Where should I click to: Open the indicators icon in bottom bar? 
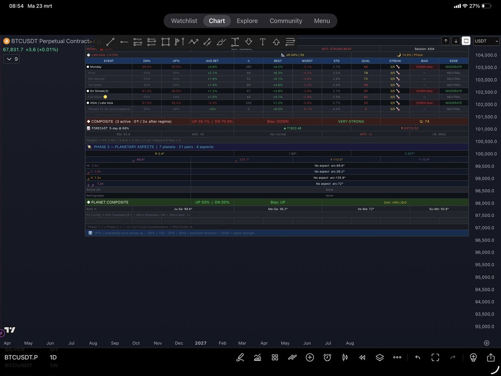[258, 357]
